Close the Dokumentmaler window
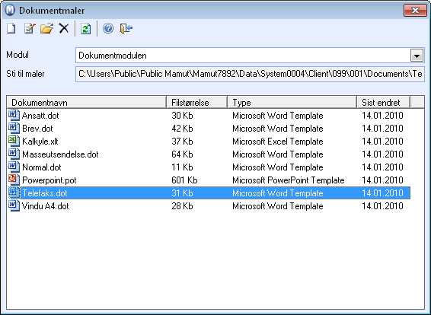Image resolution: width=431 pixels, height=315 pixels. [415, 11]
